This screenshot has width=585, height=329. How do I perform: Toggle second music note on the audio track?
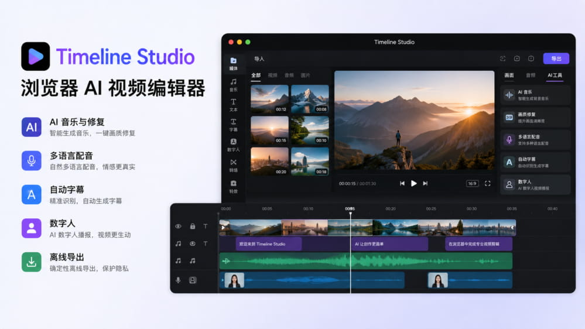point(193,261)
